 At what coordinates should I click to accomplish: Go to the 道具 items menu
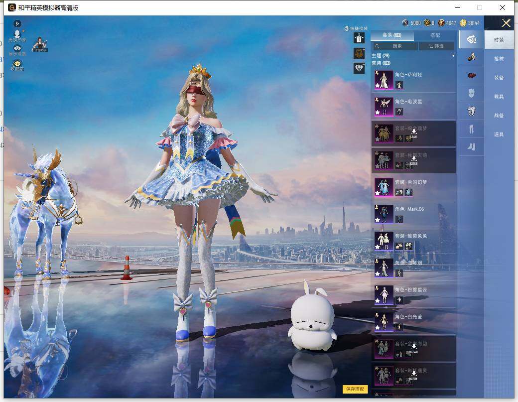tap(499, 134)
